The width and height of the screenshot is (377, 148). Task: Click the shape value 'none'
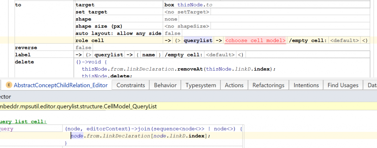coord(171,19)
